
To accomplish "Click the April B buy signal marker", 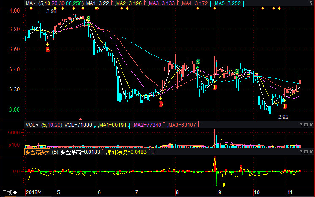I will click(x=48, y=50).
